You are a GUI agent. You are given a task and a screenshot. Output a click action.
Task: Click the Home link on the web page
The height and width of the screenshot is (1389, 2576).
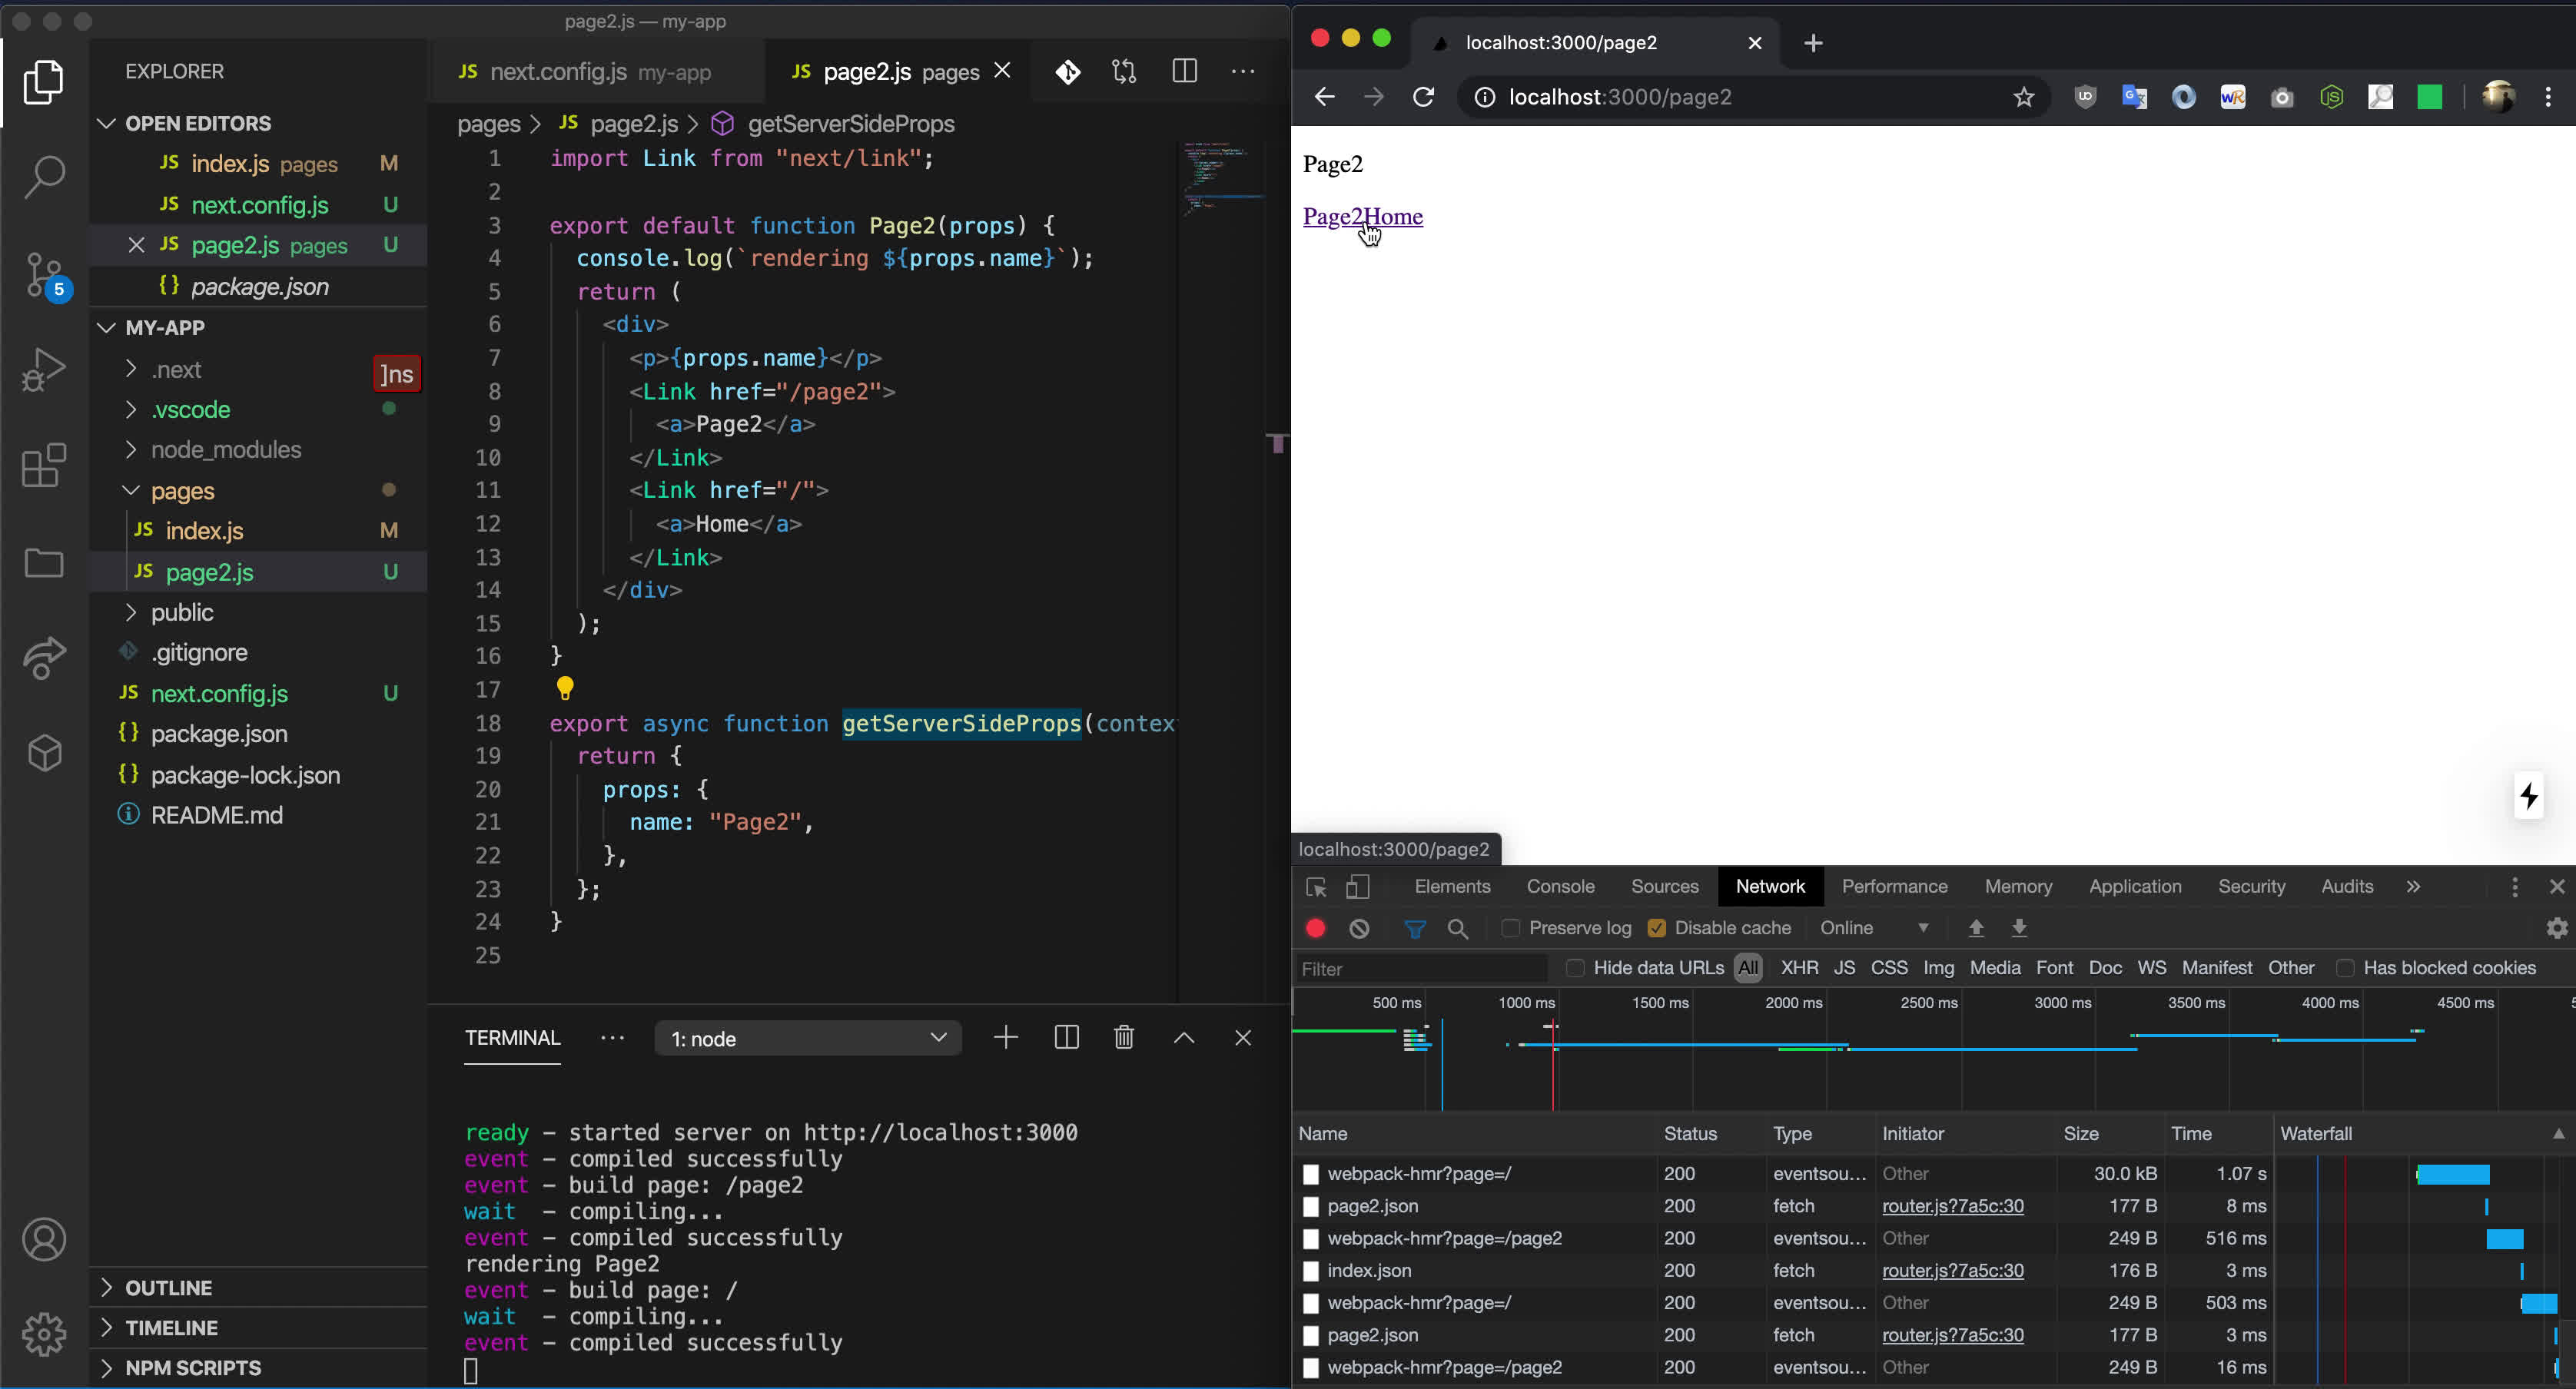[1393, 217]
